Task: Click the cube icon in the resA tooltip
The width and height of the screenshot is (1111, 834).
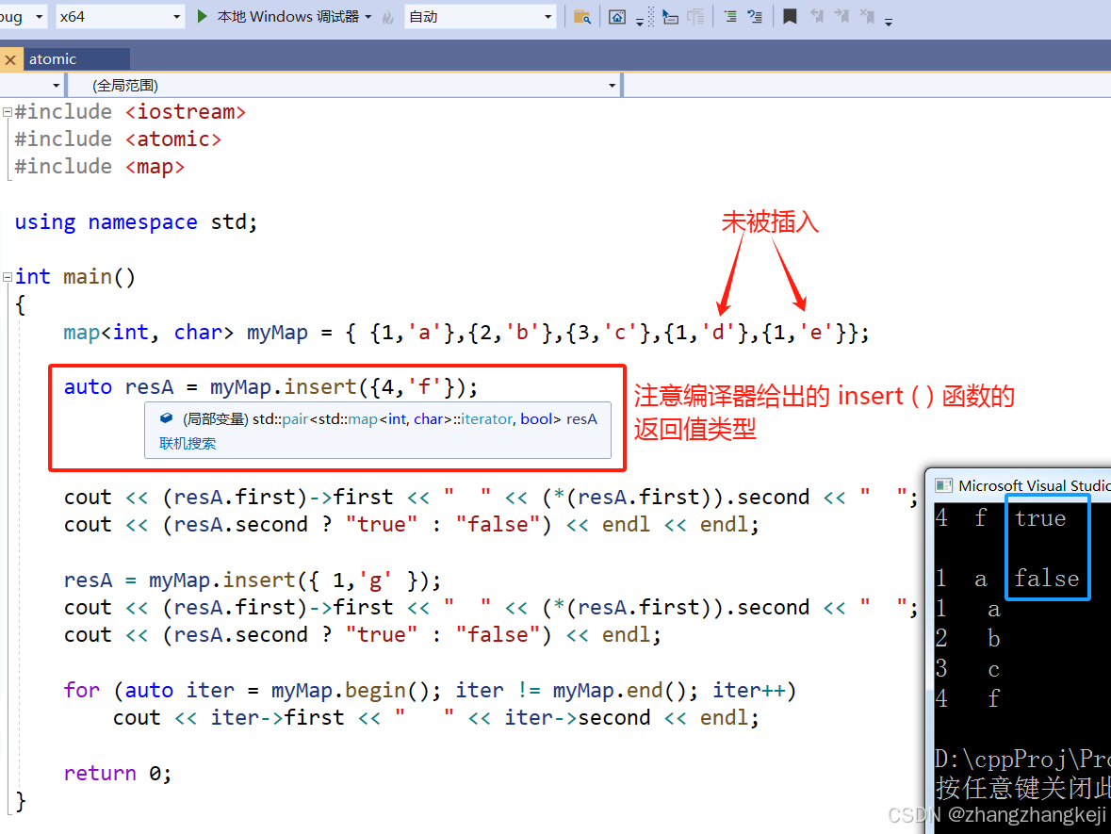Action: click(166, 418)
